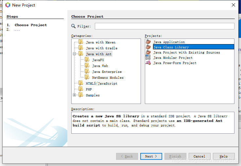This screenshot has width=241, height=166.
Task: Click the Java with Maven folder icon
Action: click(x=81, y=42)
